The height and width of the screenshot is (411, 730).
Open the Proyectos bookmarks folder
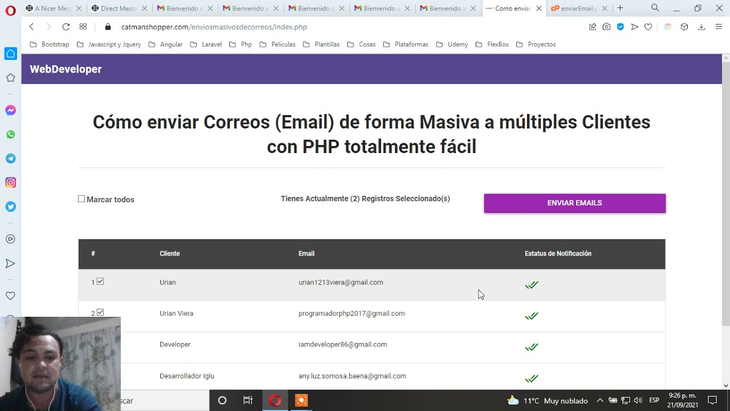[x=536, y=45]
